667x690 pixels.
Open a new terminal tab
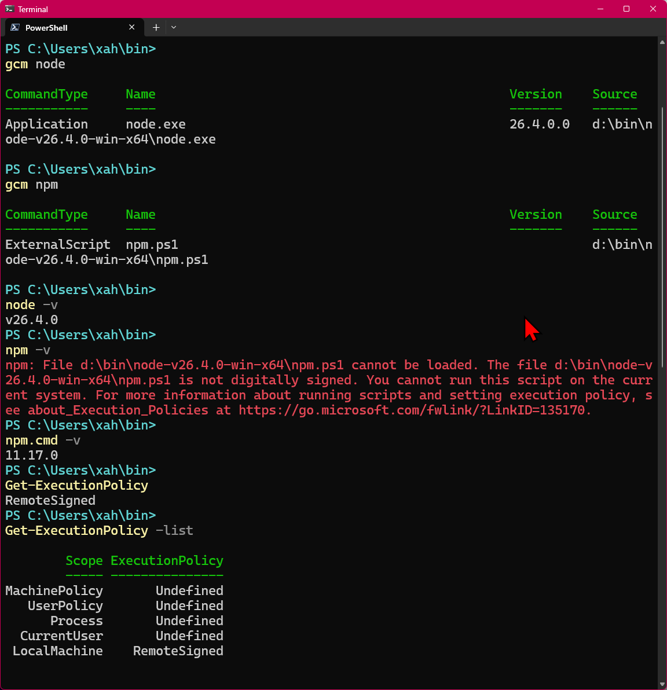tap(156, 27)
